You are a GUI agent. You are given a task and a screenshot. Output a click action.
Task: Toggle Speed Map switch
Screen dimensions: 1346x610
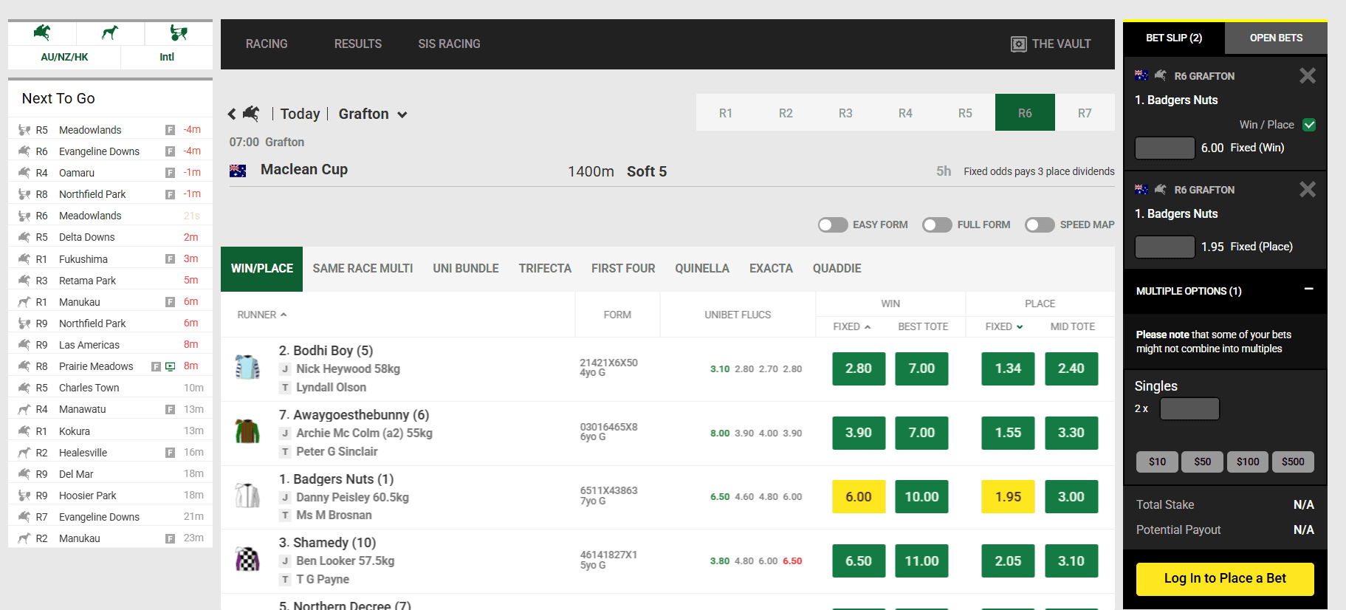click(x=1040, y=225)
